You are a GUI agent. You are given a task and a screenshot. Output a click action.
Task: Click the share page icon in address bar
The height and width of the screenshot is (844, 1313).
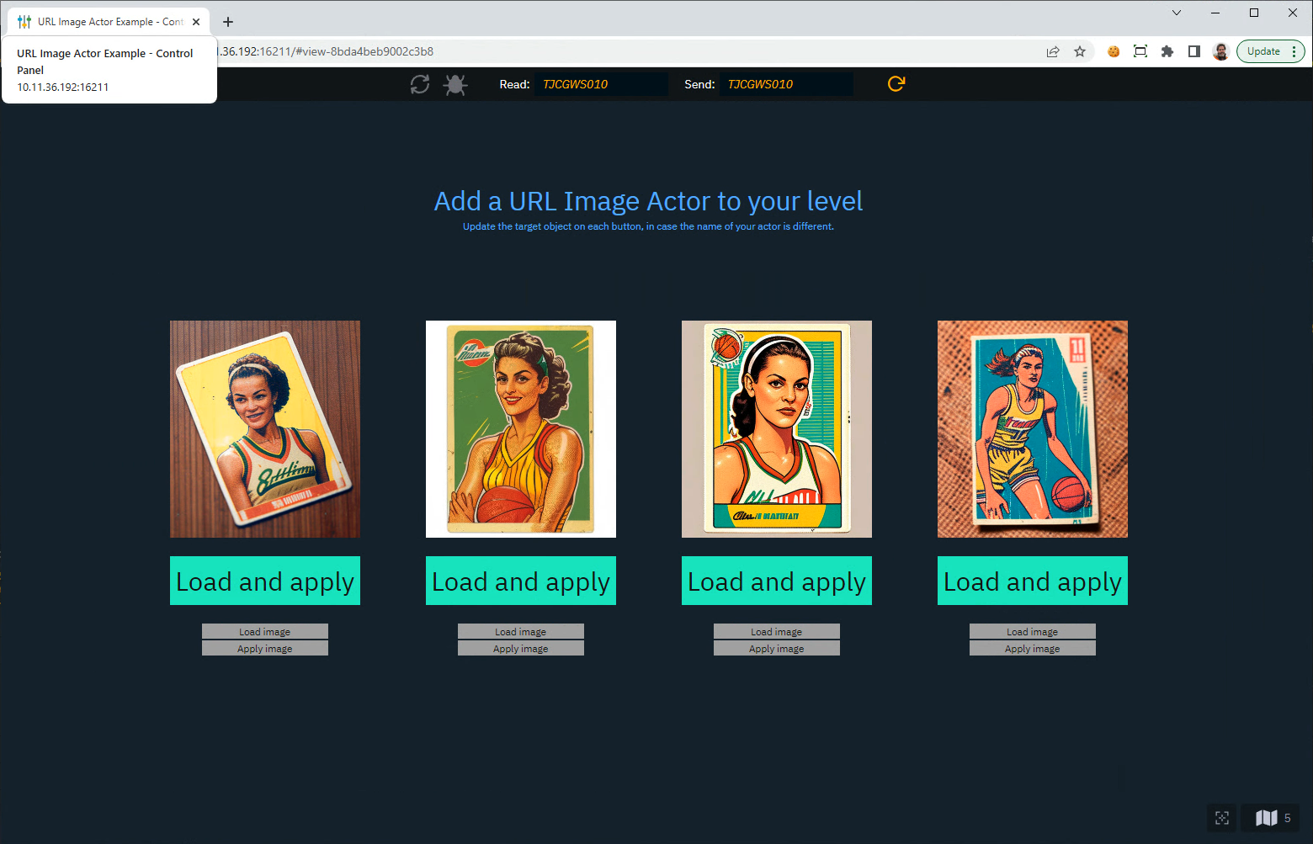pyautogui.click(x=1052, y=51)
